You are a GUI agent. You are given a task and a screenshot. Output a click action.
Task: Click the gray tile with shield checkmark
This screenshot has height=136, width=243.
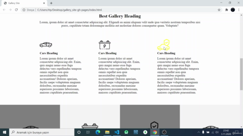click(150, 117)
